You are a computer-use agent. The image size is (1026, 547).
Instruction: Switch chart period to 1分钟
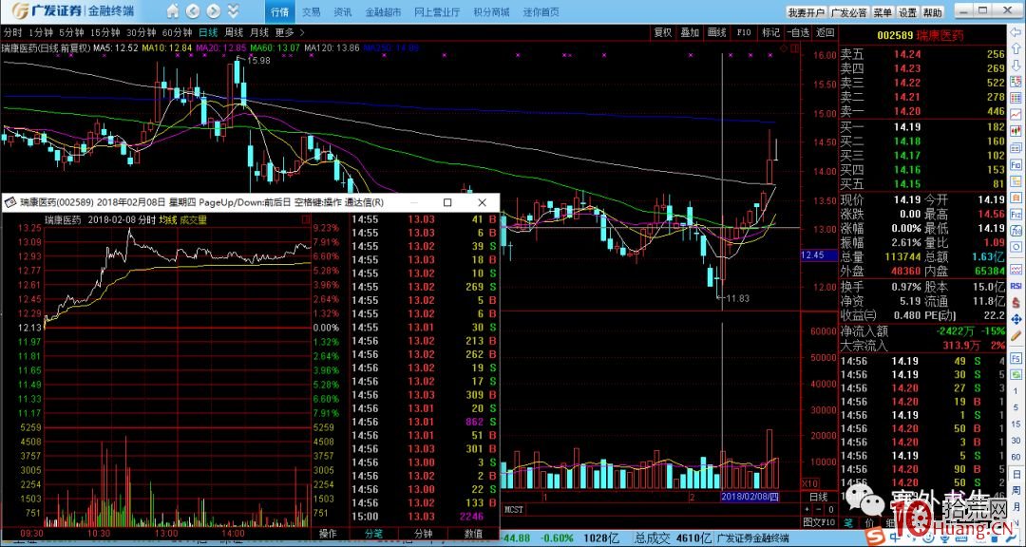click(41, 32)
